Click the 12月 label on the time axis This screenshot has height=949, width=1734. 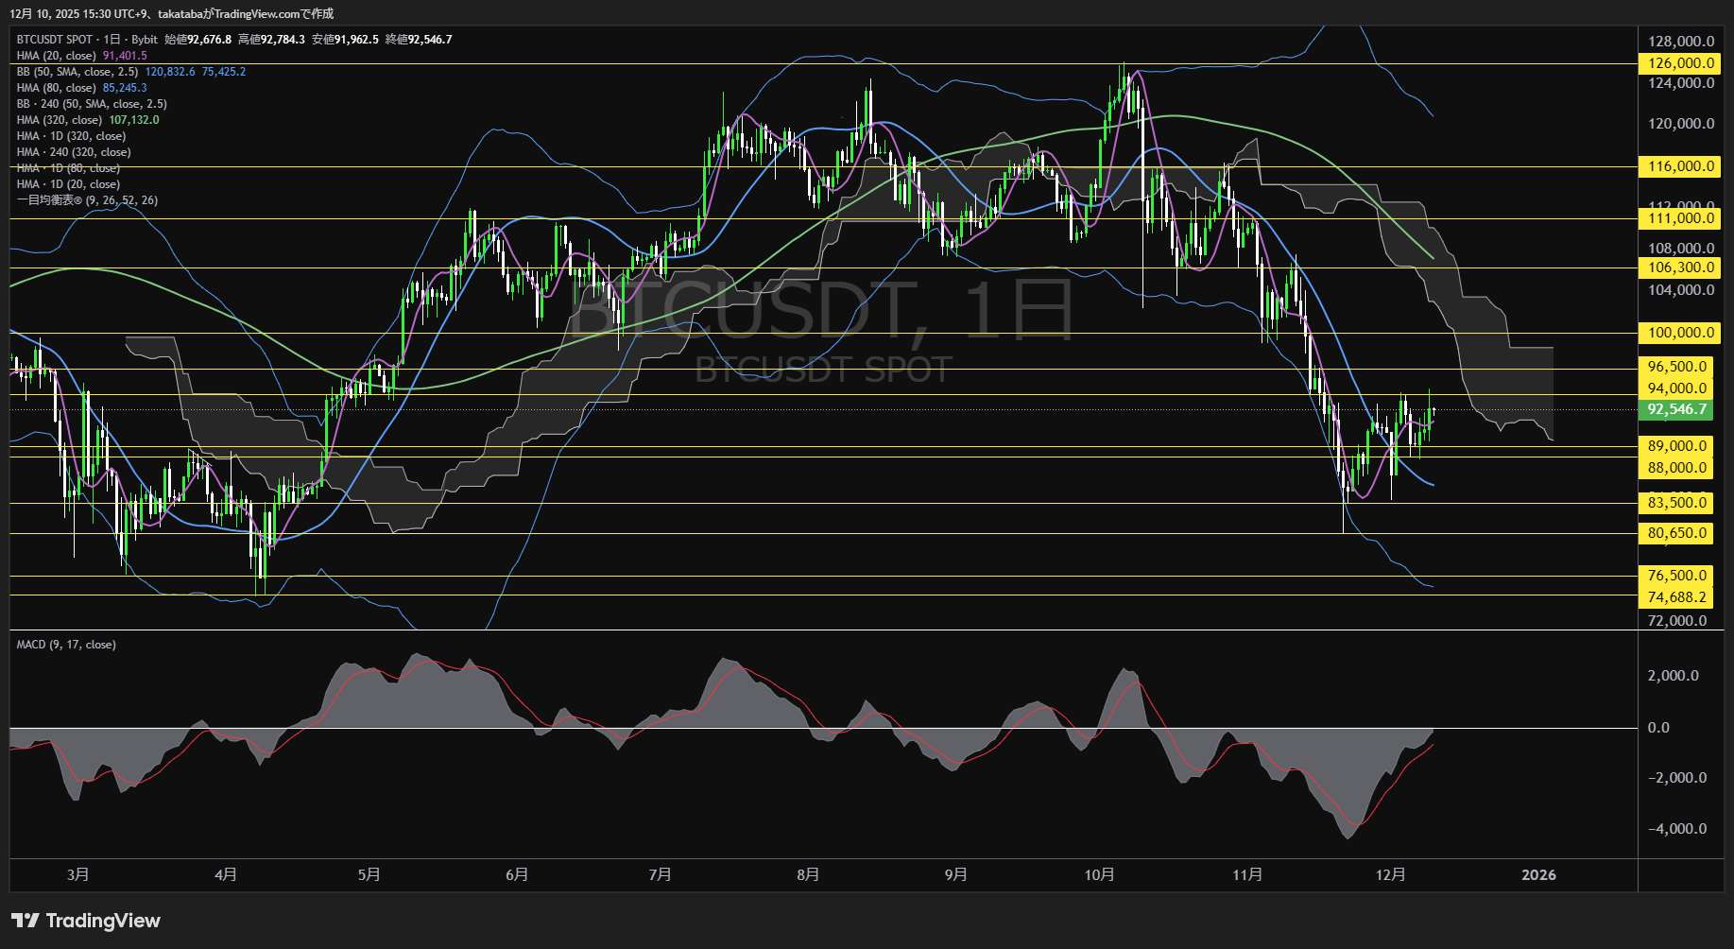pyautogui.click(x=1390, y=874)
